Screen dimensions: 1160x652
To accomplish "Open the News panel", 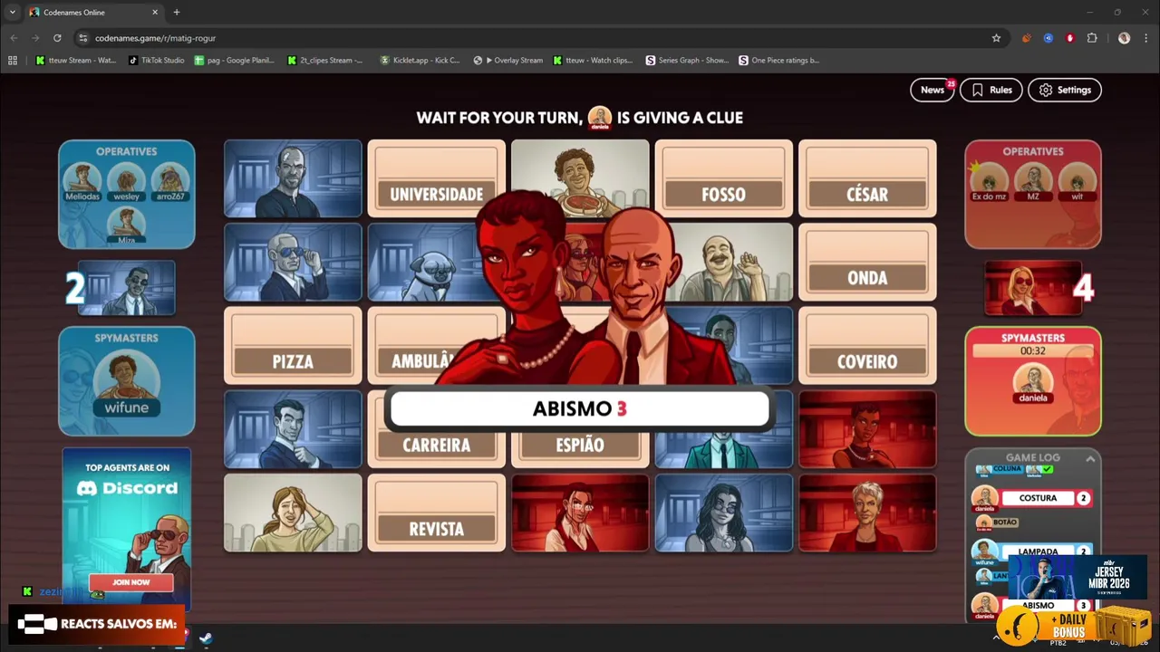I will 932,90.
